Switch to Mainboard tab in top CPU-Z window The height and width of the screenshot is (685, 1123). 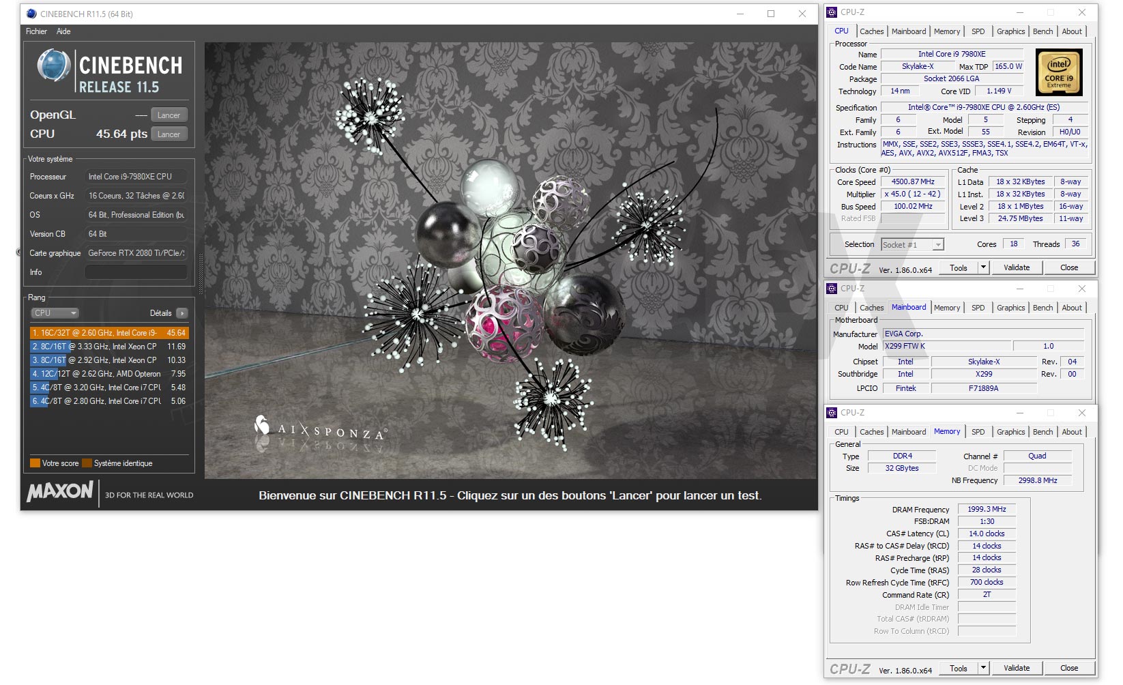point(909,31)
